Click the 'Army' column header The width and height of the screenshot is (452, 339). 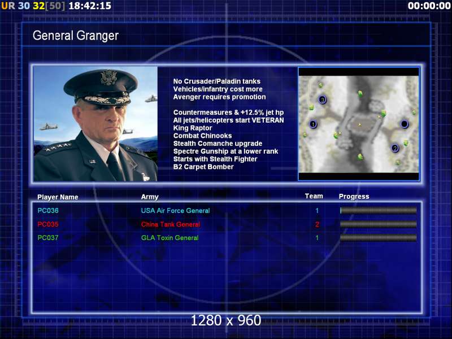pos(150,197)
